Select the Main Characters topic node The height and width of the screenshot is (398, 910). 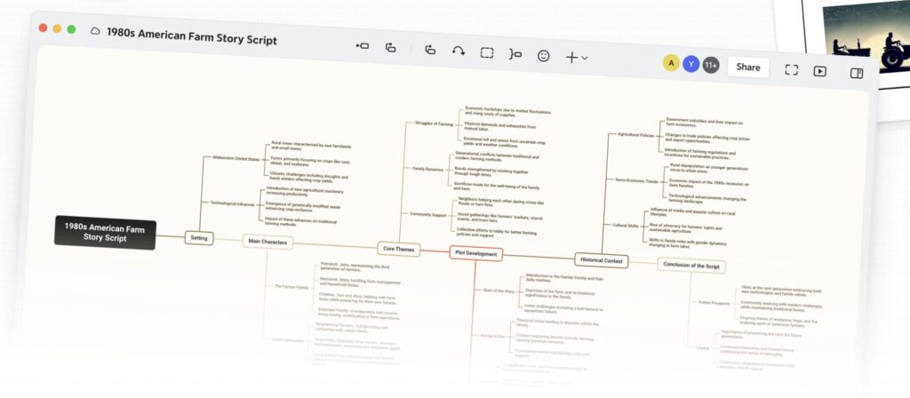[267, 242]
